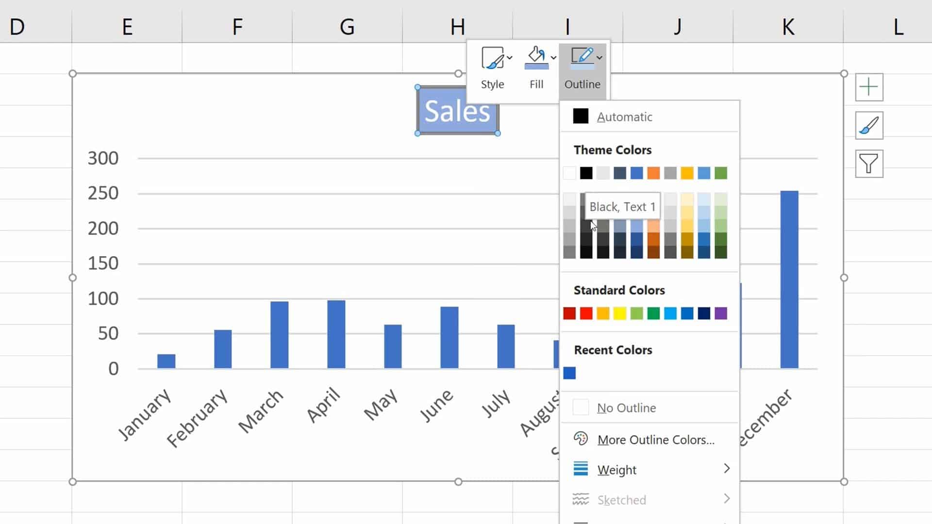Screen dimensions: 932x524
Task: Click the Outline pen icon
Action: point(582,58)
